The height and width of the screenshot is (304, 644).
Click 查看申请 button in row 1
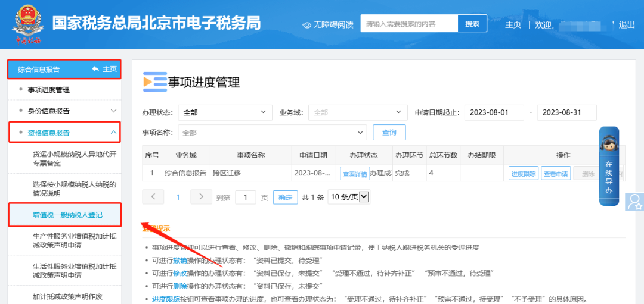[x=556, y=174]
